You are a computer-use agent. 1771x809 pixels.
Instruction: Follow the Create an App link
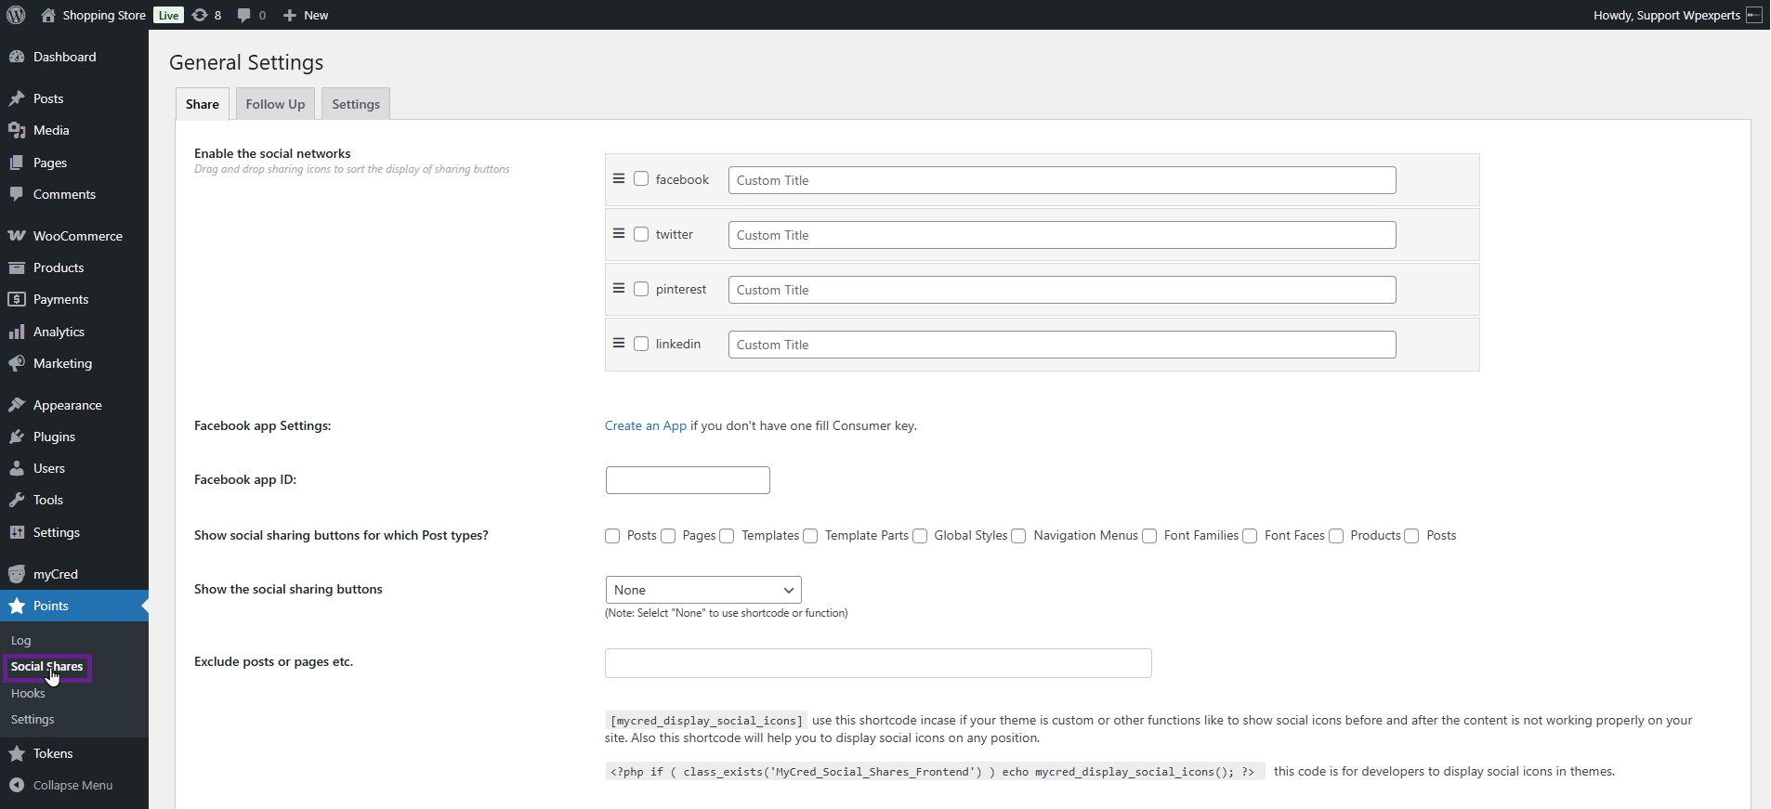click(x=645, y=425)
